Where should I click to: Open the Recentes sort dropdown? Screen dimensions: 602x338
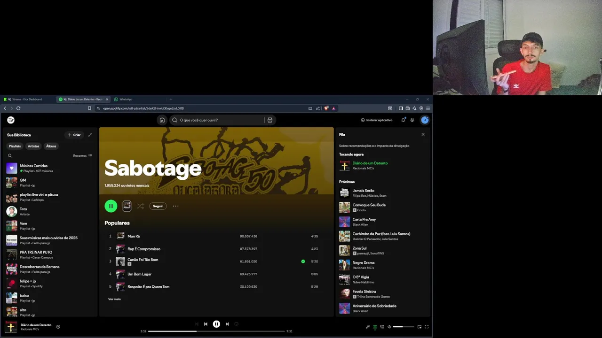(x=83, y=156)
